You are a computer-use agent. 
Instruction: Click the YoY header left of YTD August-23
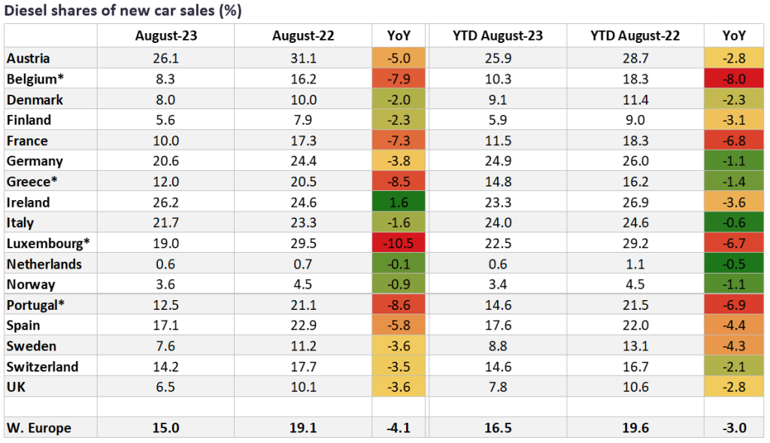coord(398,35)
